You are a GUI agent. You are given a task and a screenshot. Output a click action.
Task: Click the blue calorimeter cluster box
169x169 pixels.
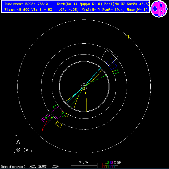(110, 62)
